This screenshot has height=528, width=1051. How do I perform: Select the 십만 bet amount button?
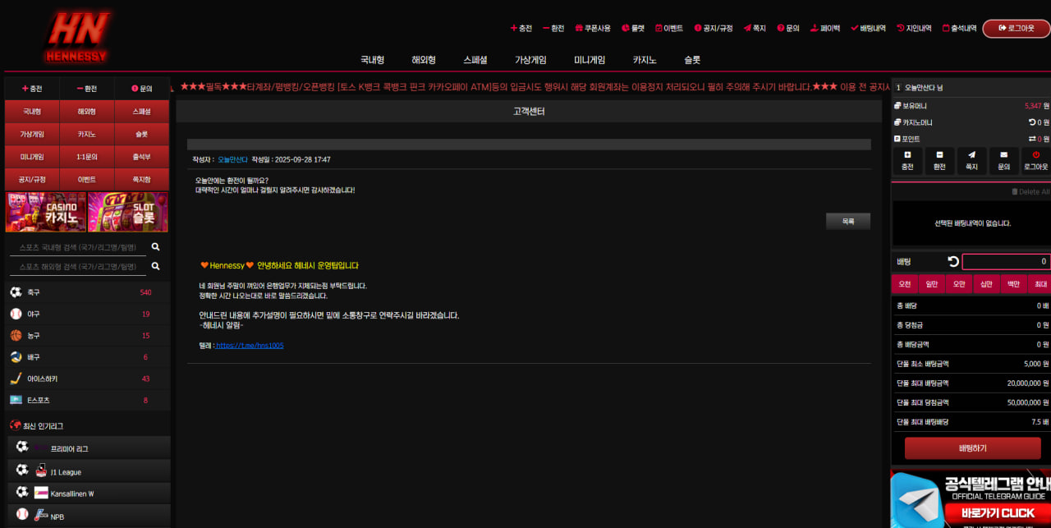pos(985,284)
